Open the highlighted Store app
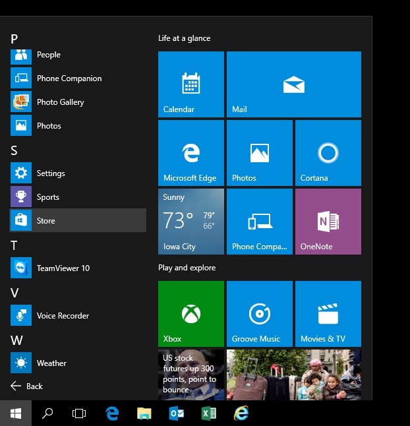Screen dimensions: 410x426 pyautogui.click(x=78, y=220)
